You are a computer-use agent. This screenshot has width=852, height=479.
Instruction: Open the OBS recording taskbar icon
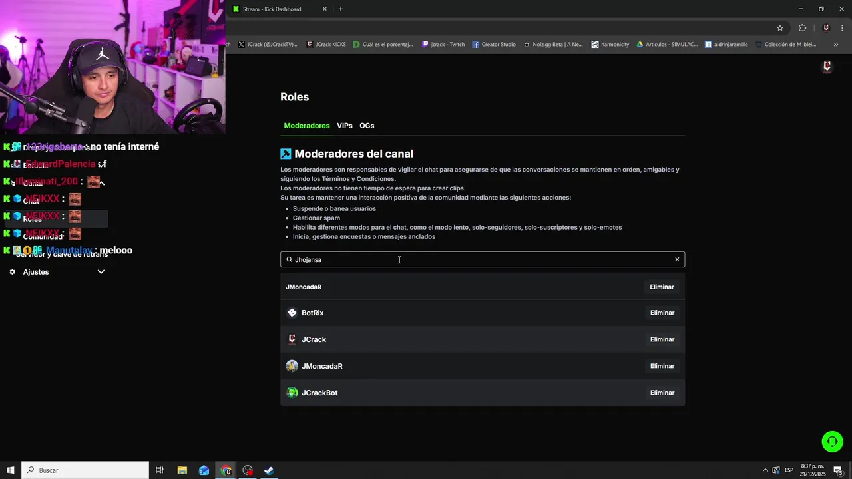pyautogui.click(x=248, y=470)
